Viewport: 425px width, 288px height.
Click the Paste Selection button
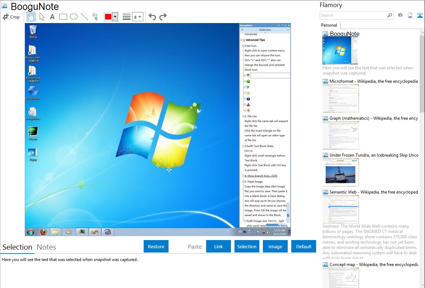pyautogui.click(x=247, y=246)
